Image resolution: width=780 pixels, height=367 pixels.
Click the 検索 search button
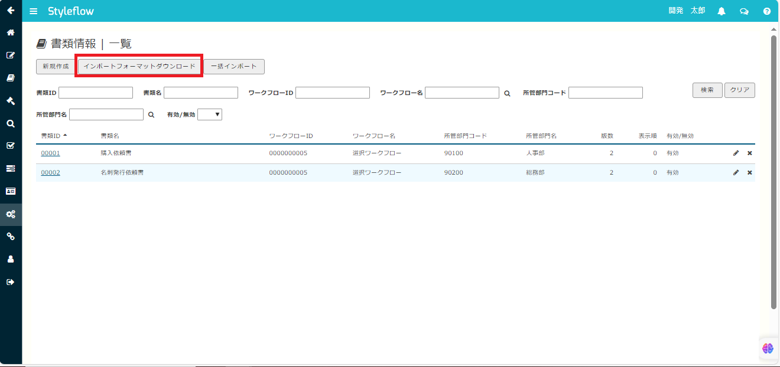click(707, 90)
